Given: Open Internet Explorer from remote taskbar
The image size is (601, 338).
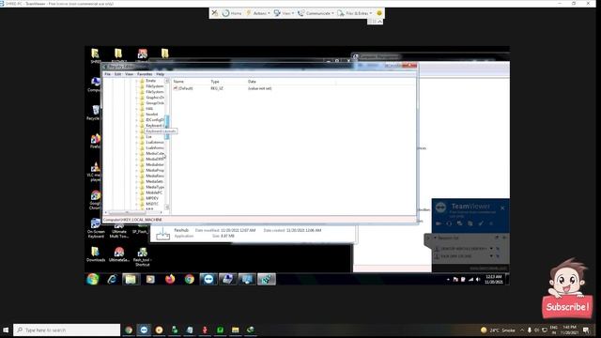Looking at the screenshot, I should pyautogui.click(x=112, y=279).
